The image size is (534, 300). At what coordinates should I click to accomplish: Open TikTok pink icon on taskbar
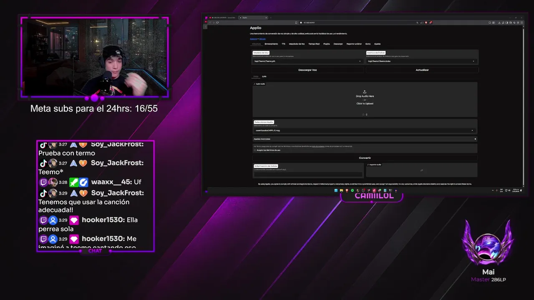click(x=374, y=190)
